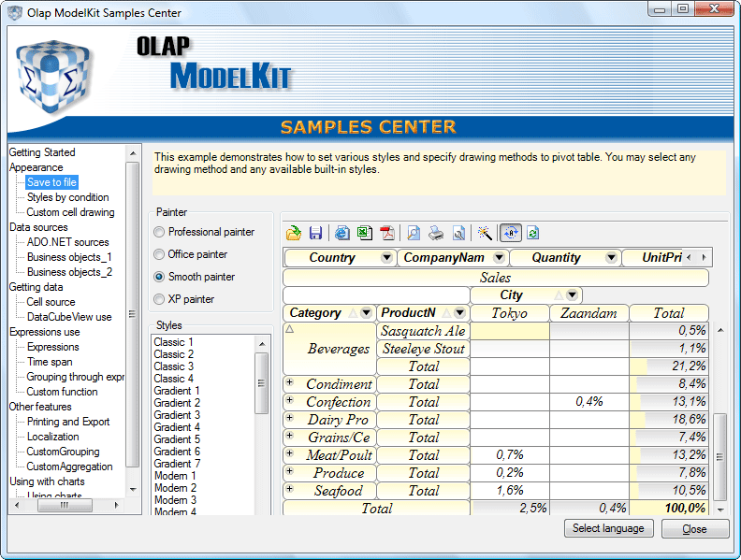The height and width of the screenshot is (560, 741).
Task: Click the Styles list scrollbar thumb
Action: (261, 383)
